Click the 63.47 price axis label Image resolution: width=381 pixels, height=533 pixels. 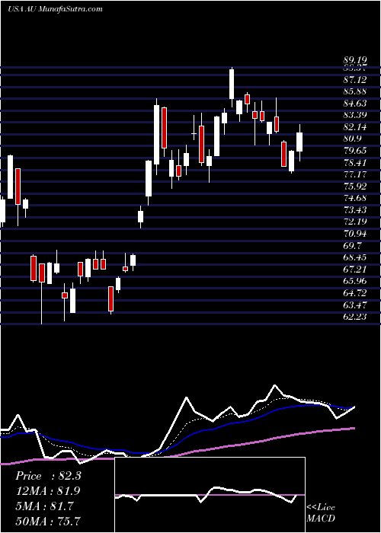(x=354, y=305)
